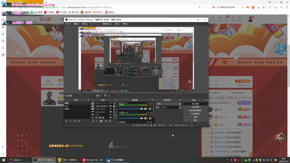
Task: Open browser hamburger main menu
Action: [x=286, y=7]
